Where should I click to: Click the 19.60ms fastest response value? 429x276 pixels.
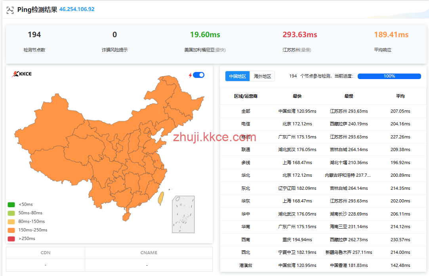pos(205,35)
